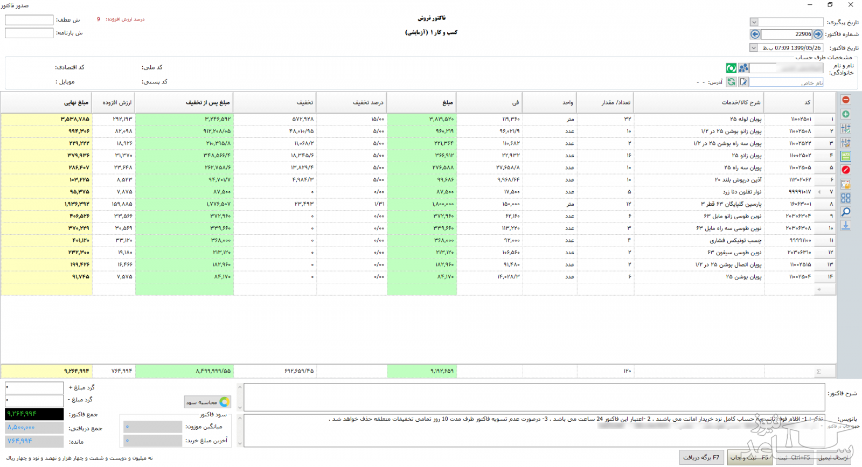Click the green refresh arrows icon near آدرس
Image resolution: width=862 pixels, height=467 pixels.
pyautogui.click(x=731, y=82)
